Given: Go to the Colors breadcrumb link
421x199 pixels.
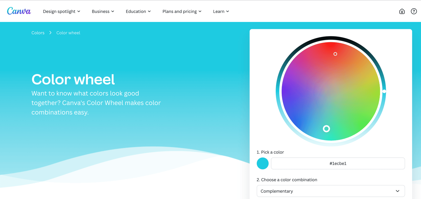Looking at the screenshot, I should pos(38,33).
